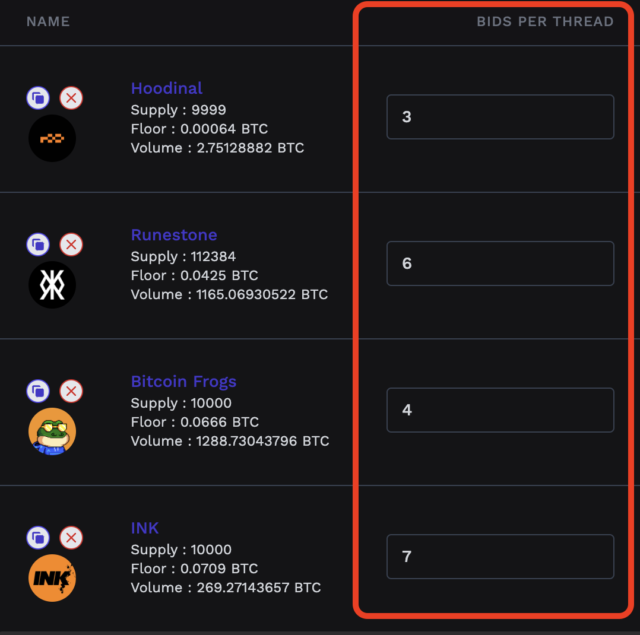Open the Runestone collection link
Screen dimensions: 640x635
(x=174, y=235)
